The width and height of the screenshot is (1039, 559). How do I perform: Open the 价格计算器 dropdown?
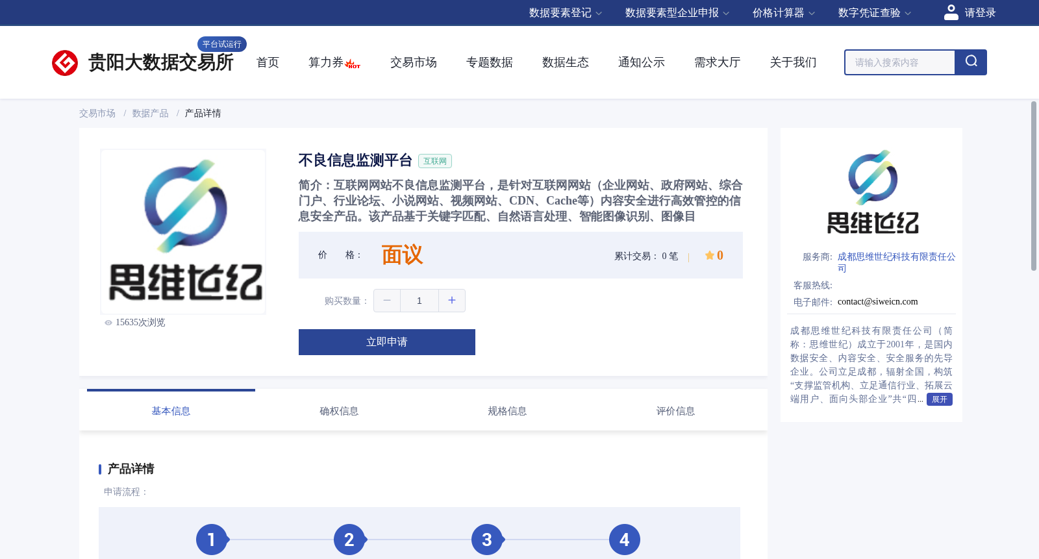click(x=784, y=13)
